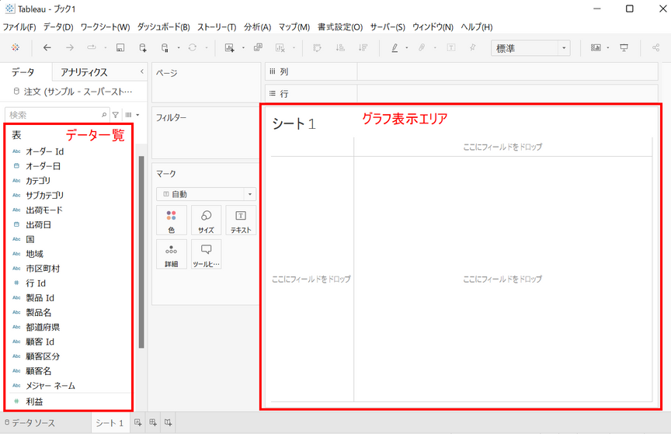Viewport: 671px width, 434px height.
Task: Switch to the アナリティクス tab
Action: click(84, 72)
